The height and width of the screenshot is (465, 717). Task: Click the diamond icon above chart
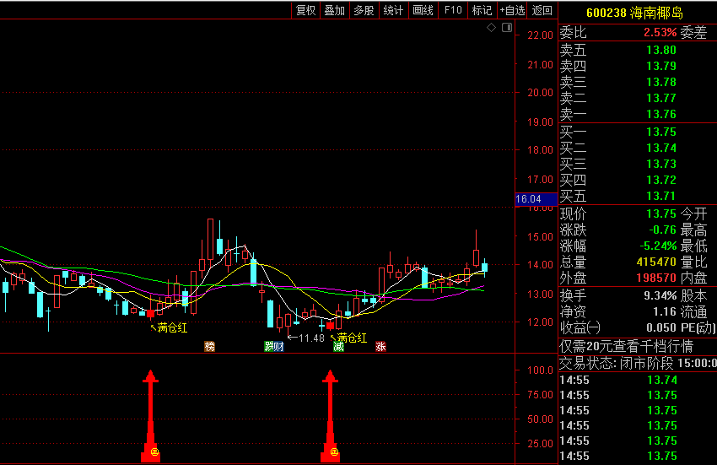pos(492,28)
